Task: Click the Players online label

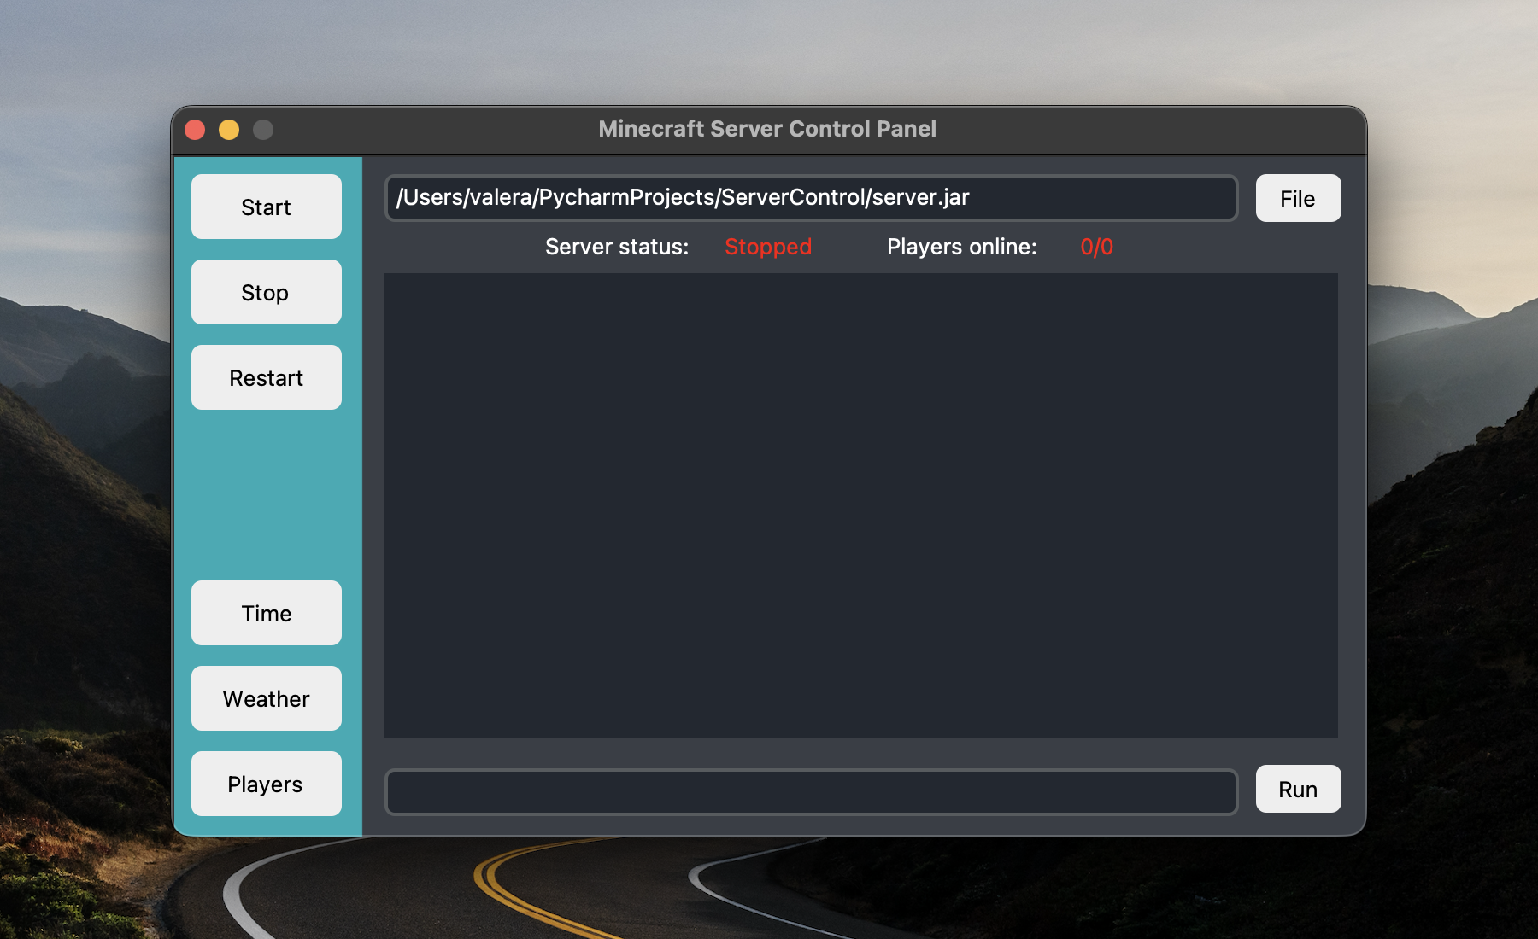Action: point(962,247)
